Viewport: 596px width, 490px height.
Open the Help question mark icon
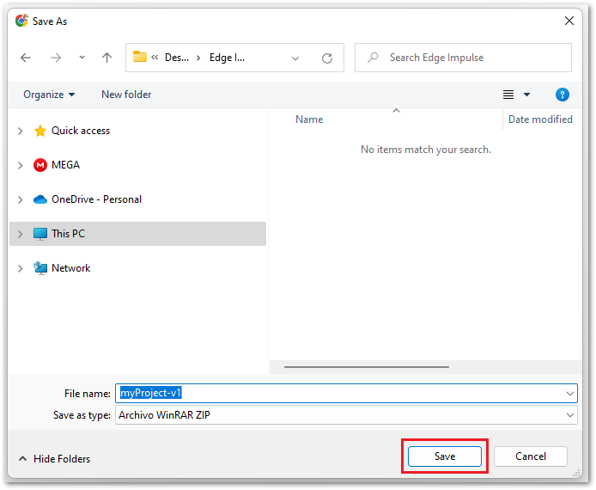coord(563,95)
